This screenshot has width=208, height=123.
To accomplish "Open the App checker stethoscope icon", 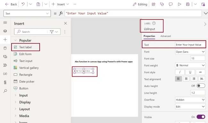I will (162, 4).
